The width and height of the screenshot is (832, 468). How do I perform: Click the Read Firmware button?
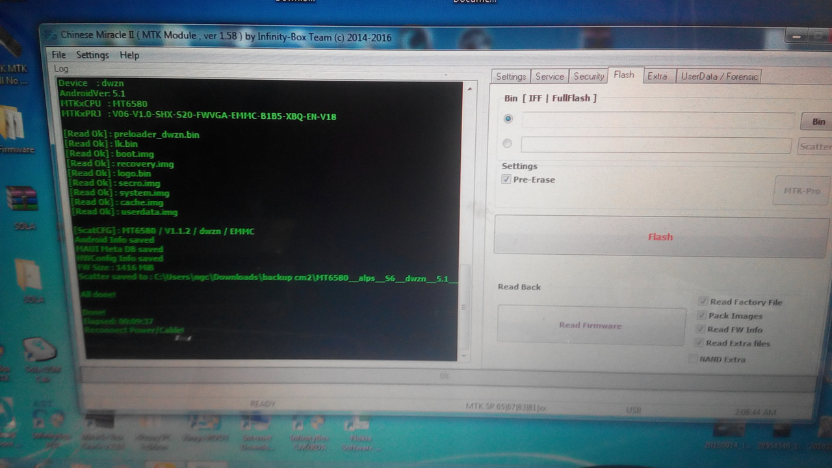591,325
